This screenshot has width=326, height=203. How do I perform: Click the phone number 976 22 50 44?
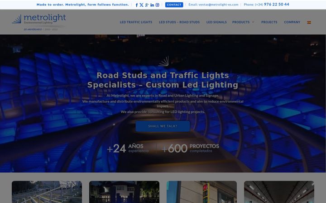[x=276, y=5]
